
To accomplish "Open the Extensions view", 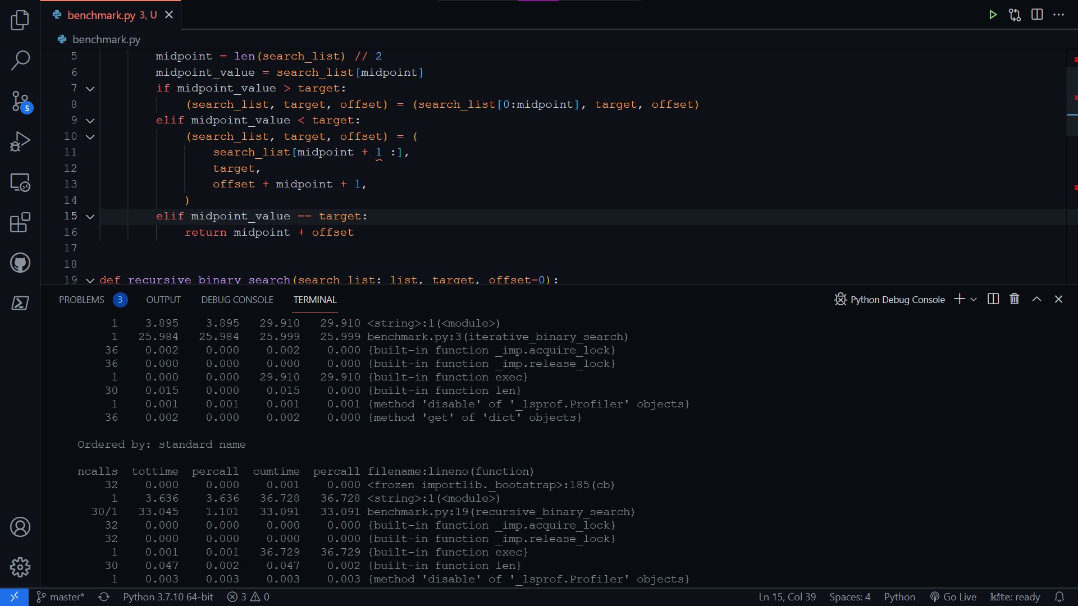I will (x=20, y=222).
